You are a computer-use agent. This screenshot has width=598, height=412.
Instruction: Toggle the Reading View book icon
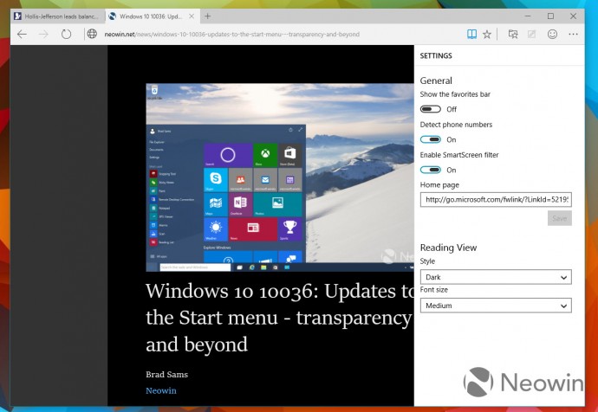pyautogui.click(x=471, y=34)
